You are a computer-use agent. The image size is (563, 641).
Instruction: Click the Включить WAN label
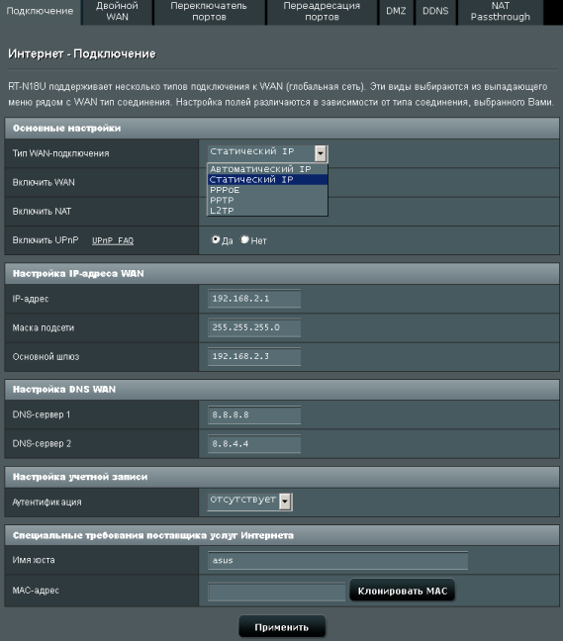[44, 182]
